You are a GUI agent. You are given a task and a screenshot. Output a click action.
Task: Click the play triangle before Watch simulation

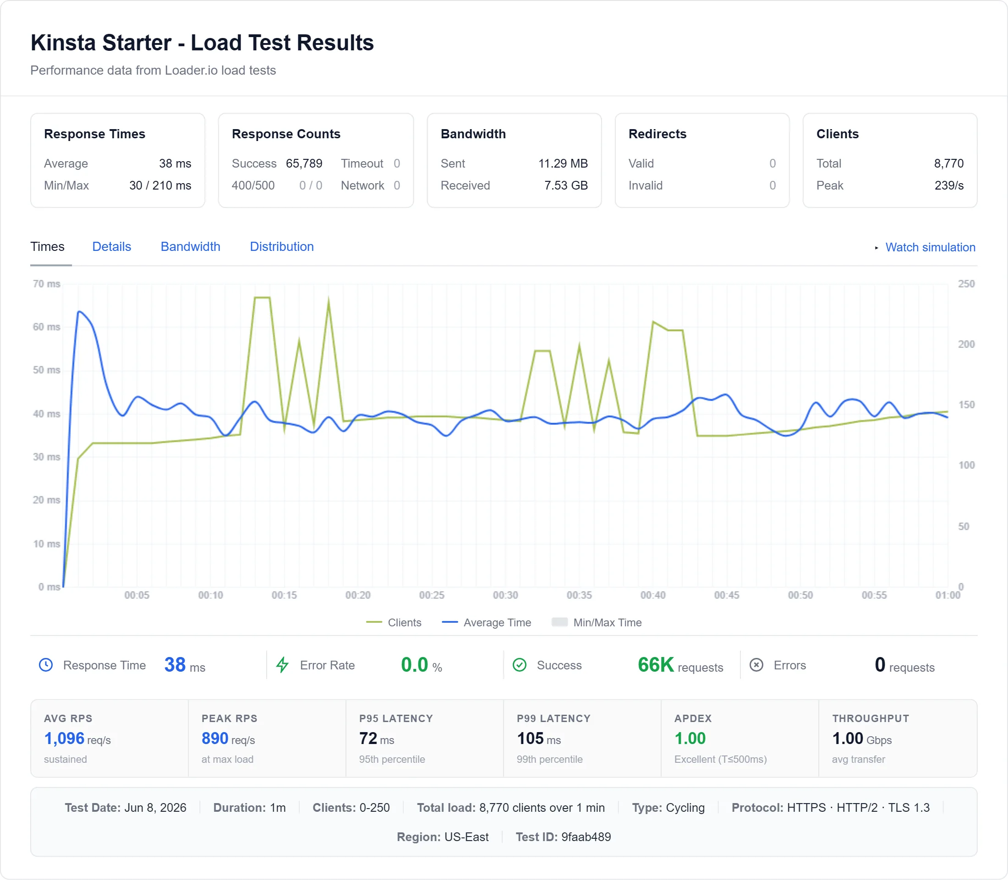[877, 248]
